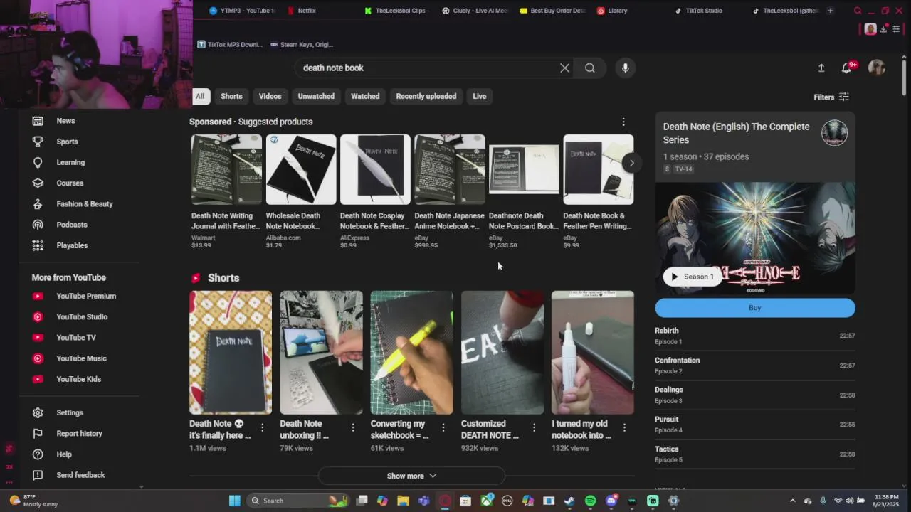Screen dimensions: 911x512
Task: Open the Death Note Japanese Anime Notebook listing
Action: (449, 191)
